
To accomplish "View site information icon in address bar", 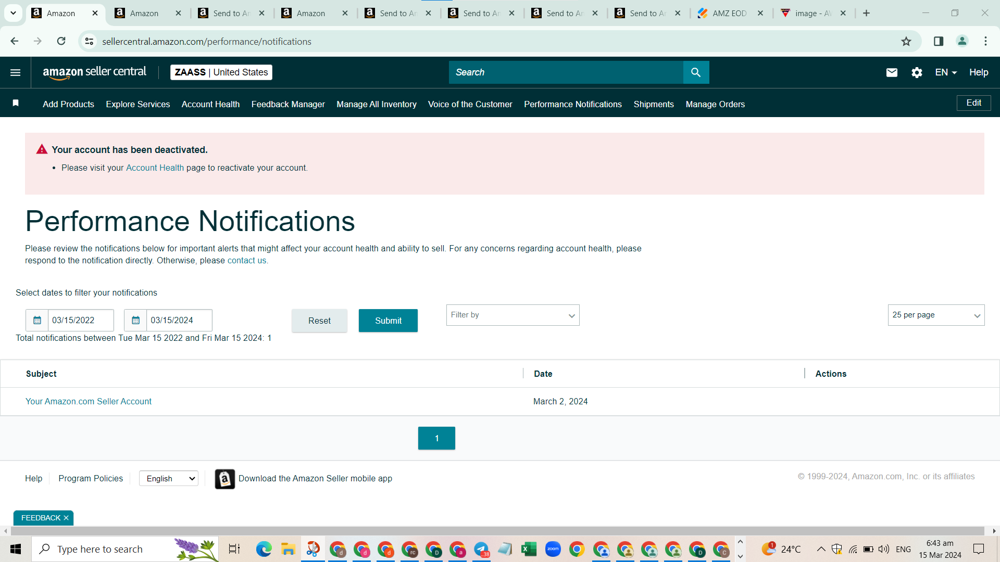I will point(90,41).
